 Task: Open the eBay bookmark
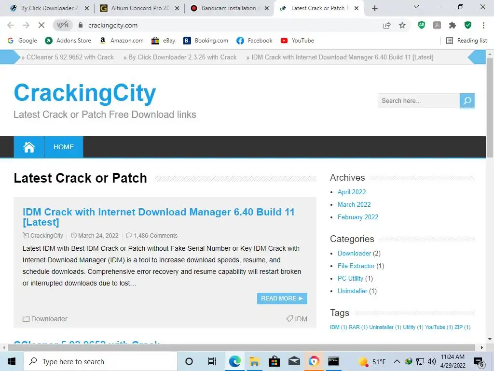(163, 41)
